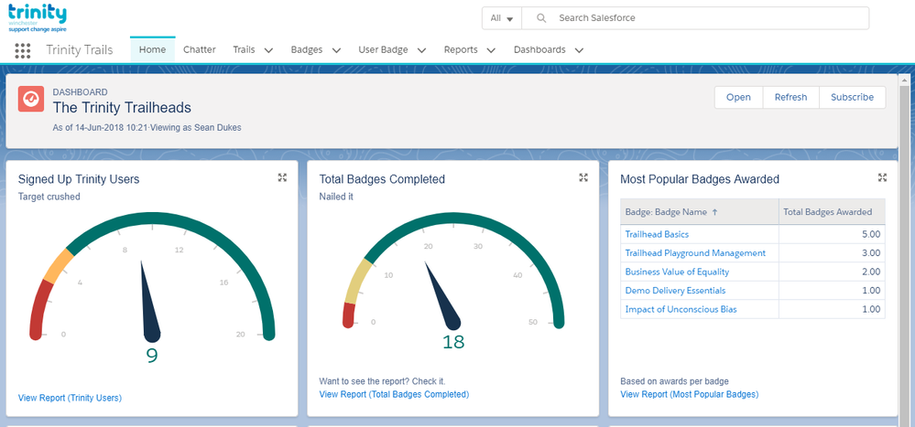Sort by Badge Name column arrow
The height and width of the screenshot is (427, 915).
714,212
